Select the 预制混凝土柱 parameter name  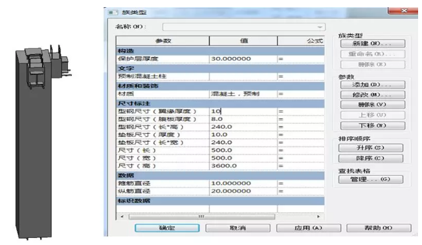(142, 76)
